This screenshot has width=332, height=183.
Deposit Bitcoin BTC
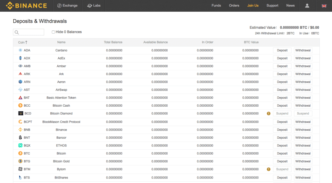click(x=282, y=154)
